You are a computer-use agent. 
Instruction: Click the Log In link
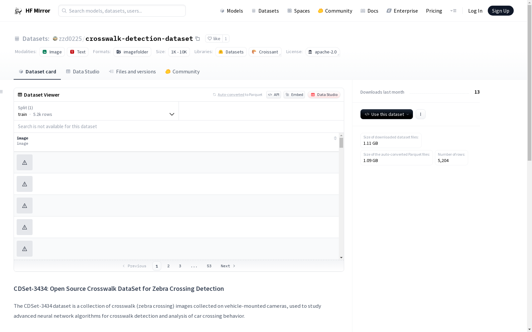point(475,11)
